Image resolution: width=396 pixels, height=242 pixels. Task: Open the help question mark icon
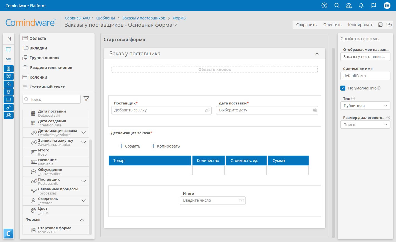[x=324, y=6]
